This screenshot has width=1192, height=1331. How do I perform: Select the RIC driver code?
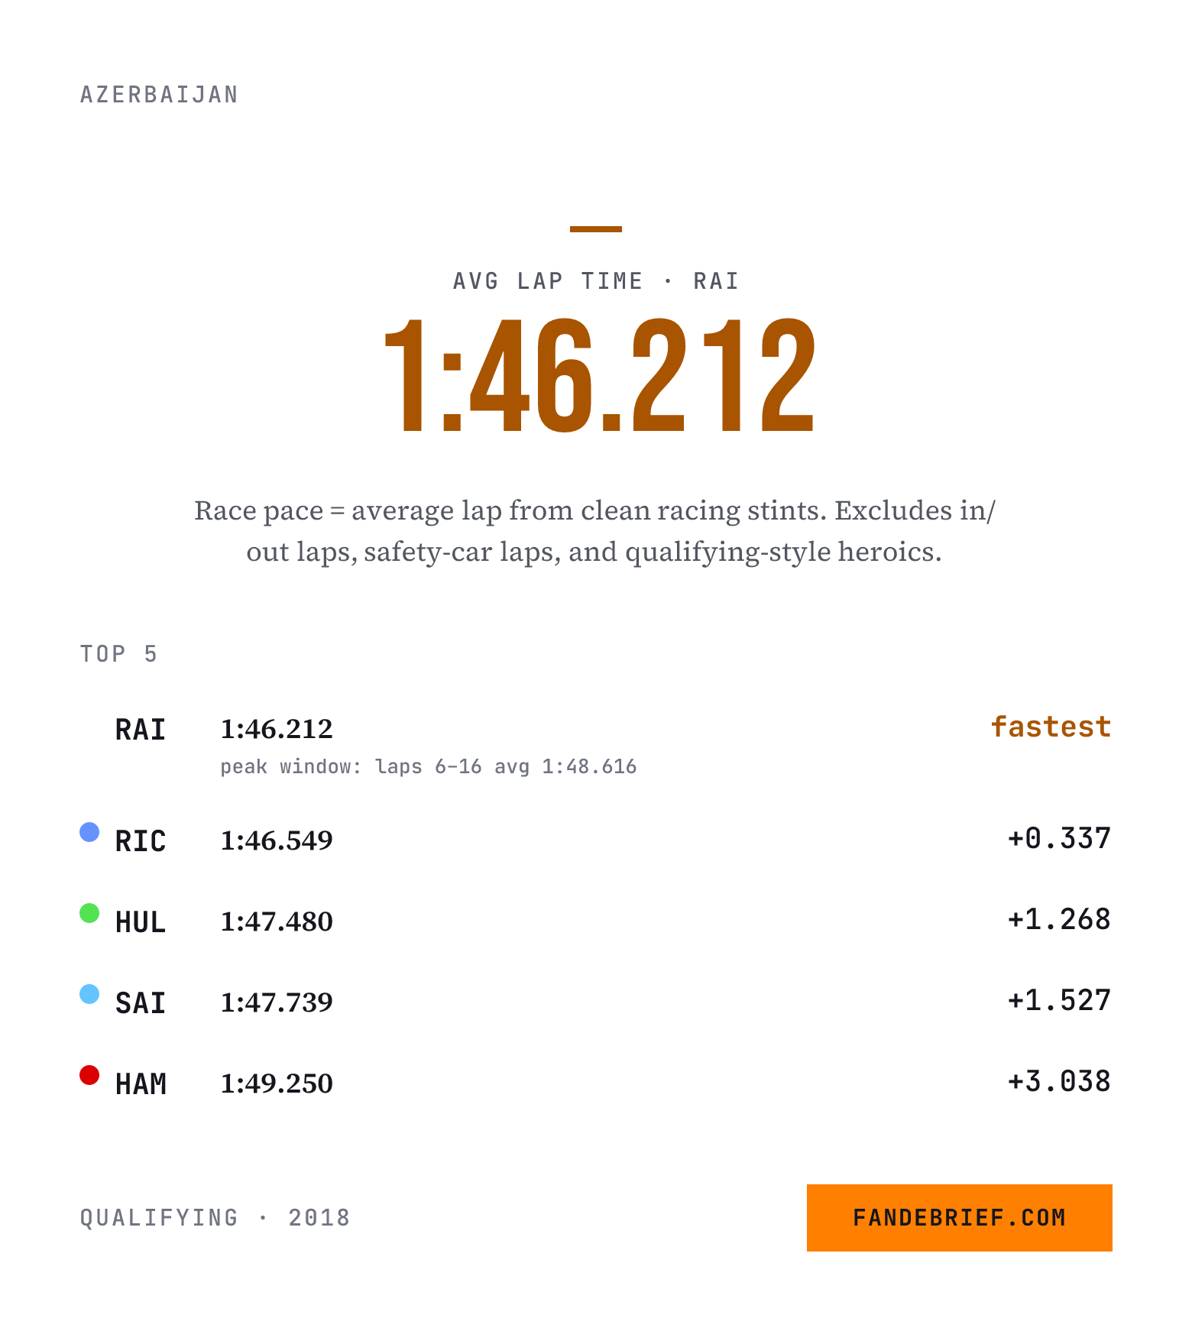coord(141,841)
